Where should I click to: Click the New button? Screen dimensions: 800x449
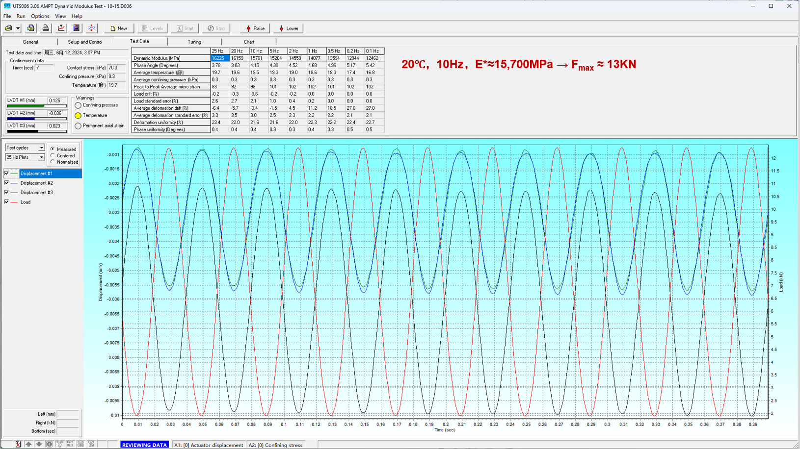[x=118, y=28]
